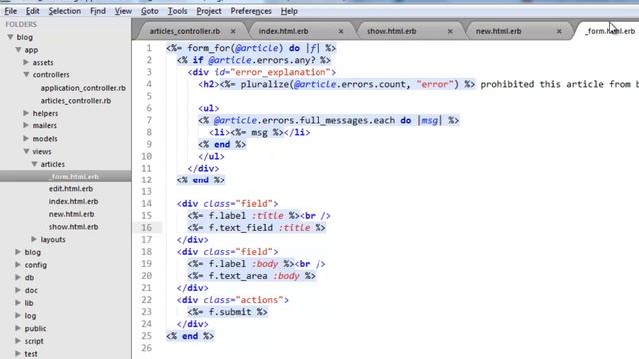Expand the layouts folder arrow
The height and width of the screenshot is (359, 639).
click(x=34, y=239)
